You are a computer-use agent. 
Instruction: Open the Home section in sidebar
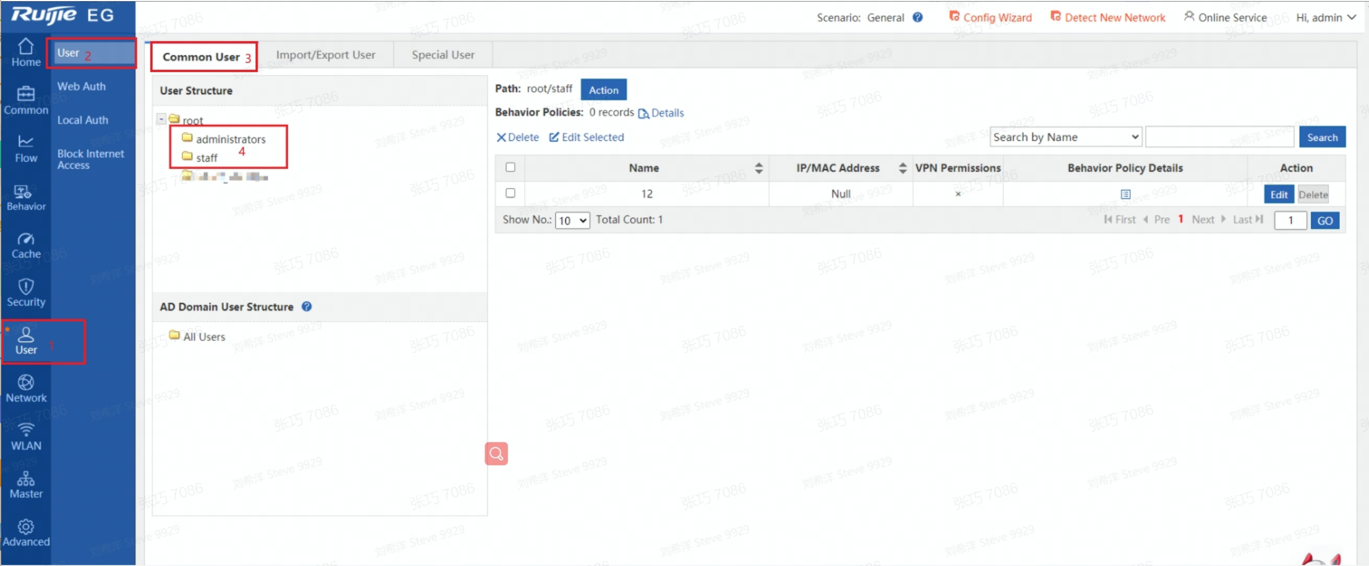[x=26, y=53]
